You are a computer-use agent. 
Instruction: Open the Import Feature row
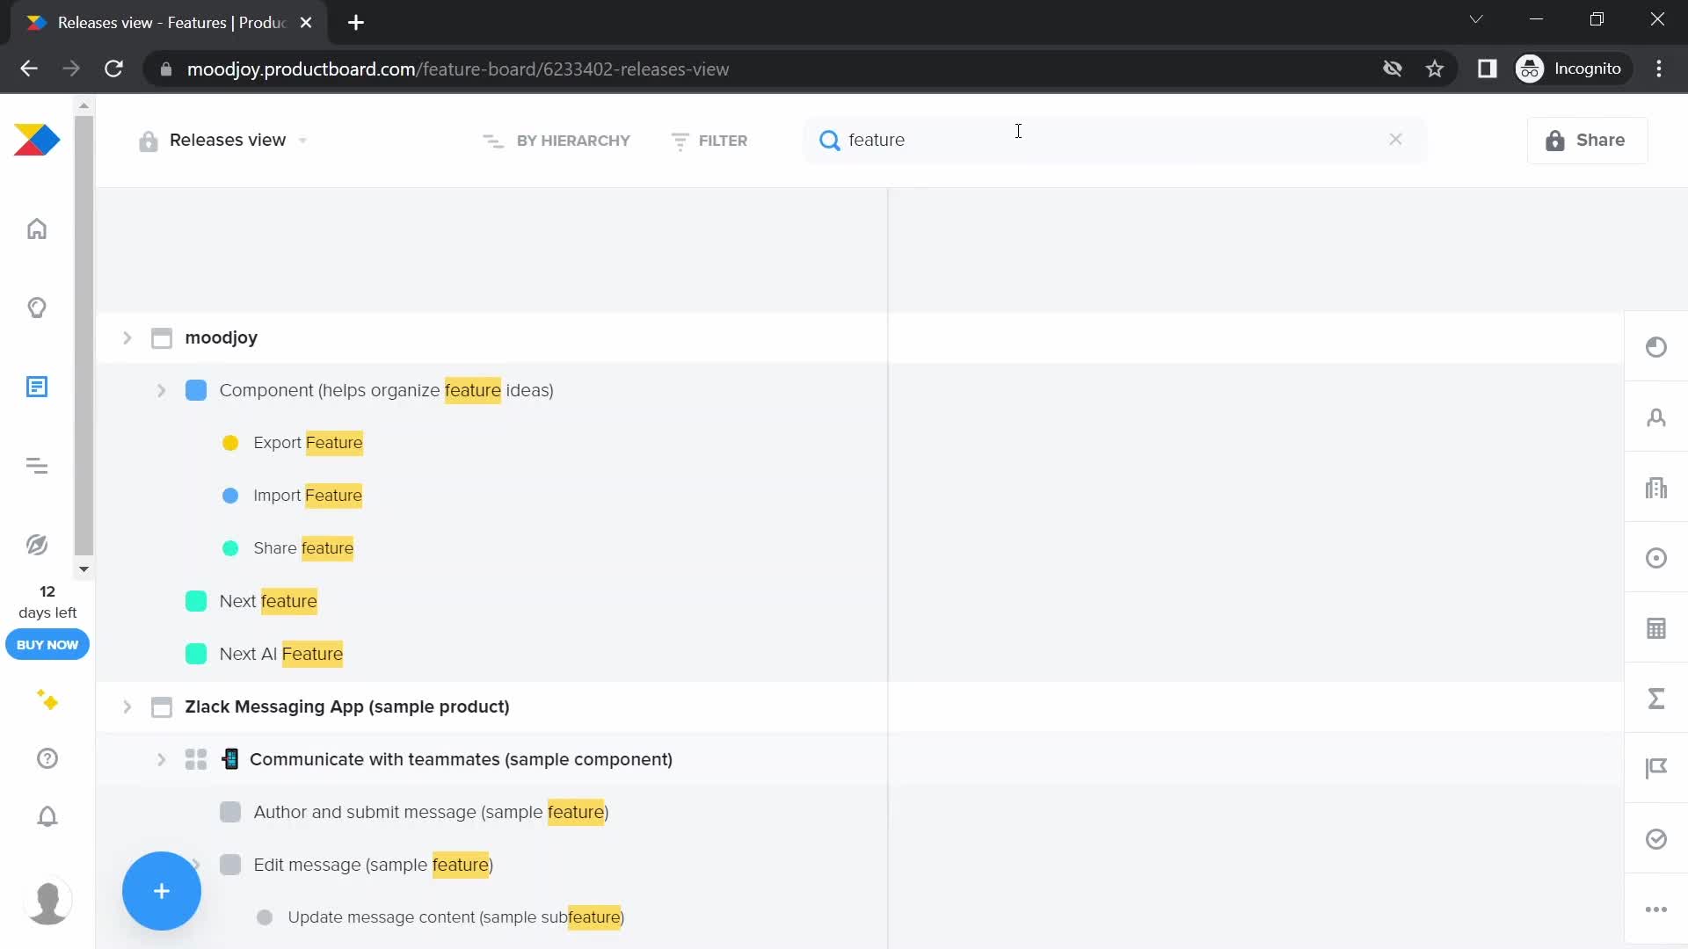(308, 496)
